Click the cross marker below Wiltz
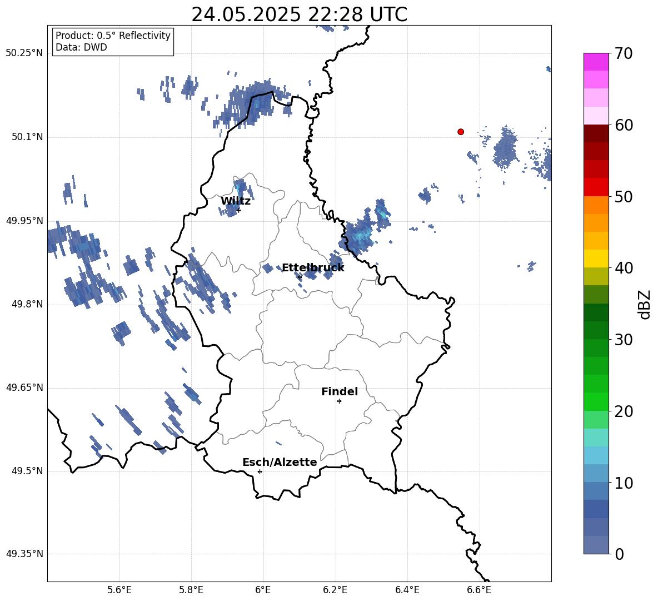Viewport: 658px width, 601px height. click(238, 210)
